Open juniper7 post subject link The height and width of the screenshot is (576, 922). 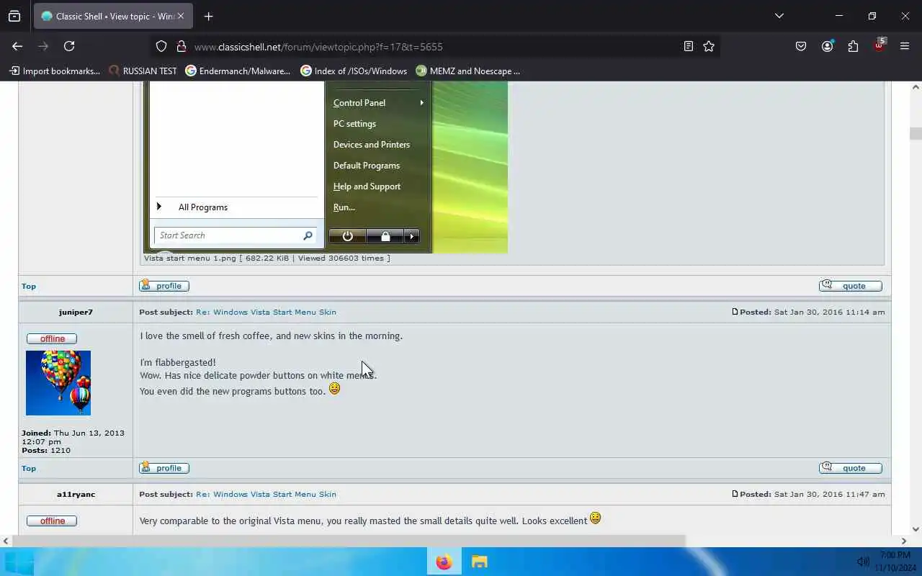click(266, 312)
